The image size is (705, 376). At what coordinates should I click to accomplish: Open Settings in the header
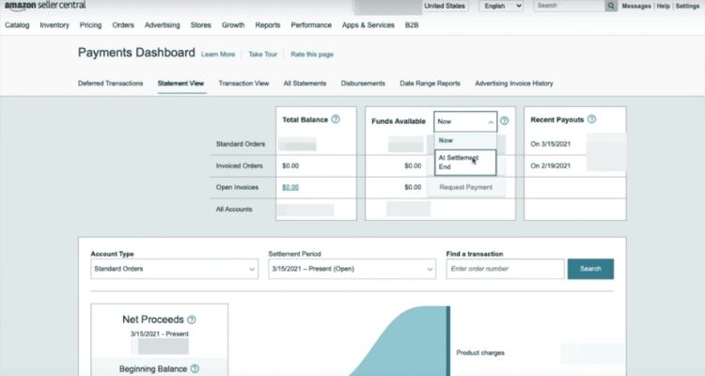687,6
